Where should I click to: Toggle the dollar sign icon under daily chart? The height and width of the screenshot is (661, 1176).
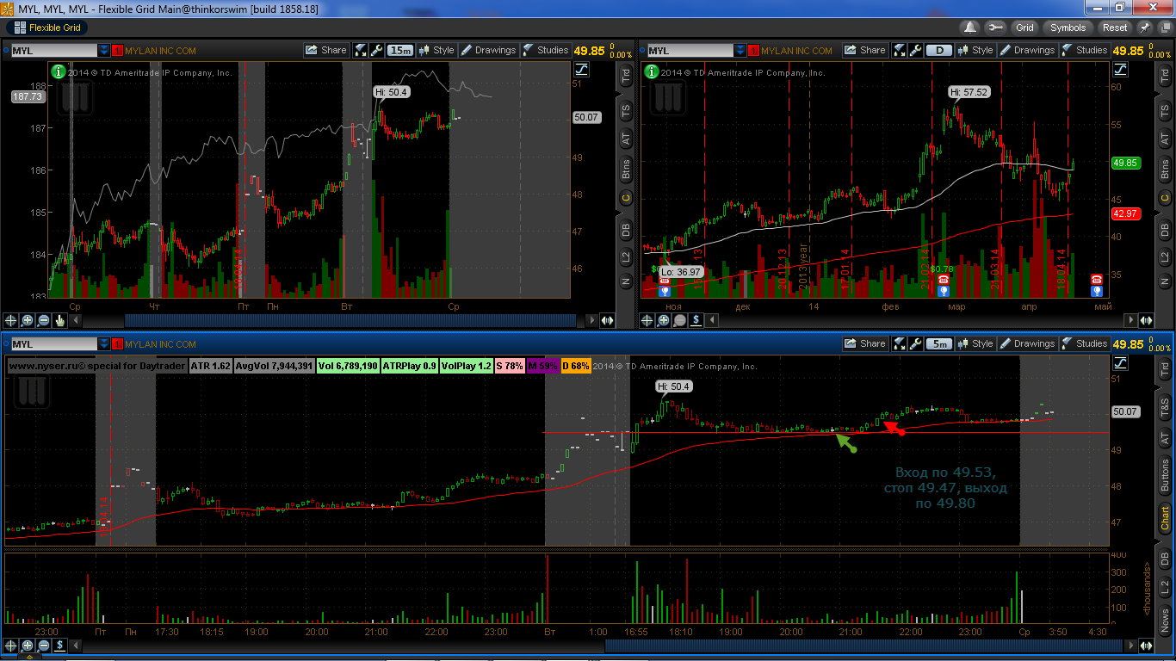coord(696,320)
